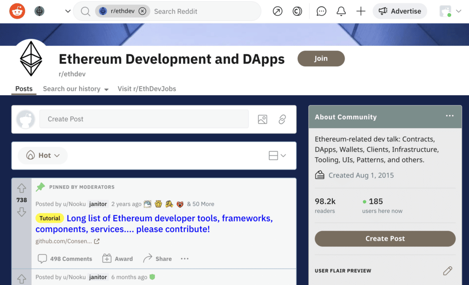The height and width of the screenshot is (285, 469).
Task: Open the 498 Comments link
Action: pyautogui.click(x=65, y=259)
